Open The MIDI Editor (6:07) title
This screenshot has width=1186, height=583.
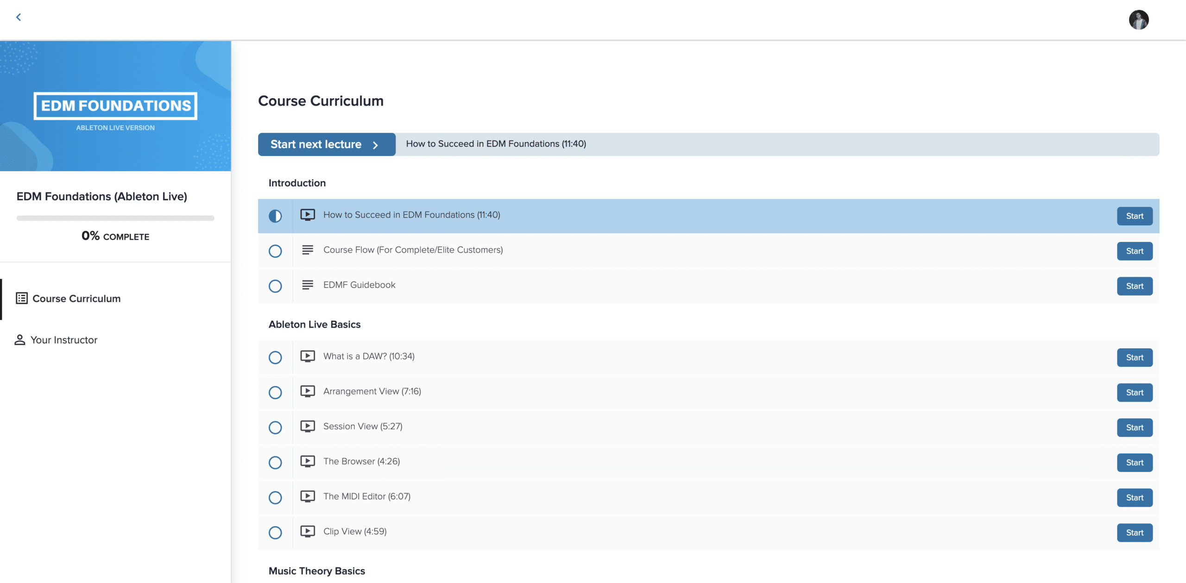click(x=367, y=496)
